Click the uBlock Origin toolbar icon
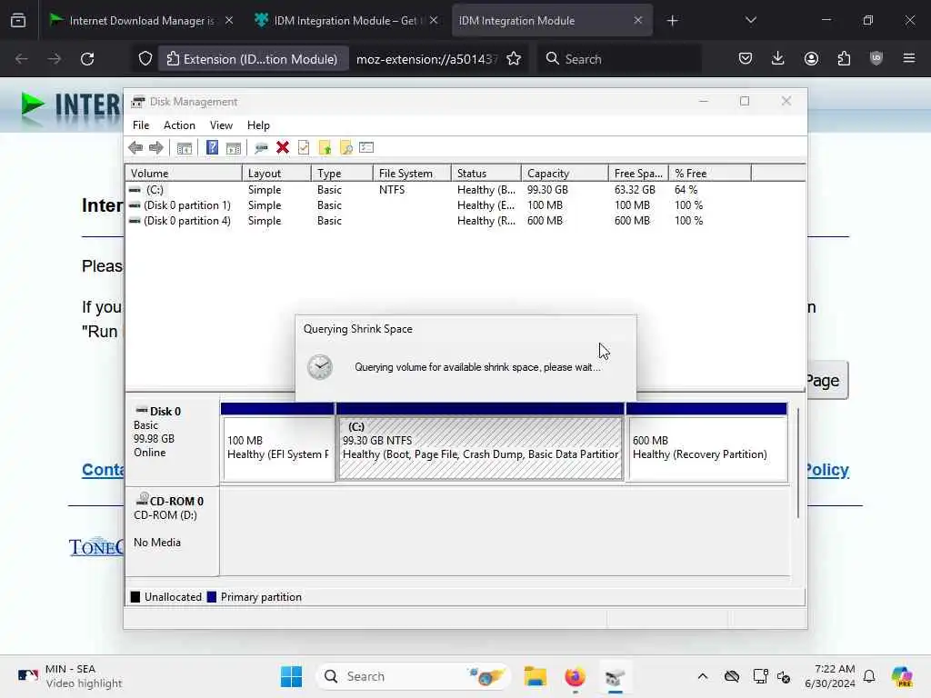This screenshot has height=698, width=931. coord(876,59)
